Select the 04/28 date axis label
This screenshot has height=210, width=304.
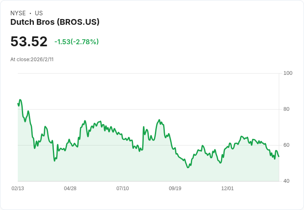(x=70, y=189)
